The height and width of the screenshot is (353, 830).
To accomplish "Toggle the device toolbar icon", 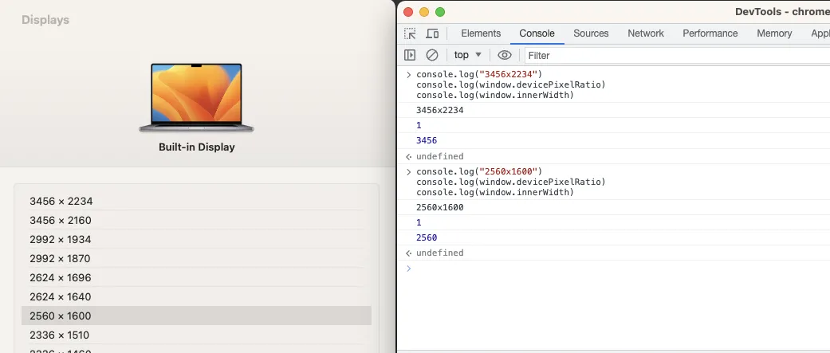I will (x=432, y=33).
